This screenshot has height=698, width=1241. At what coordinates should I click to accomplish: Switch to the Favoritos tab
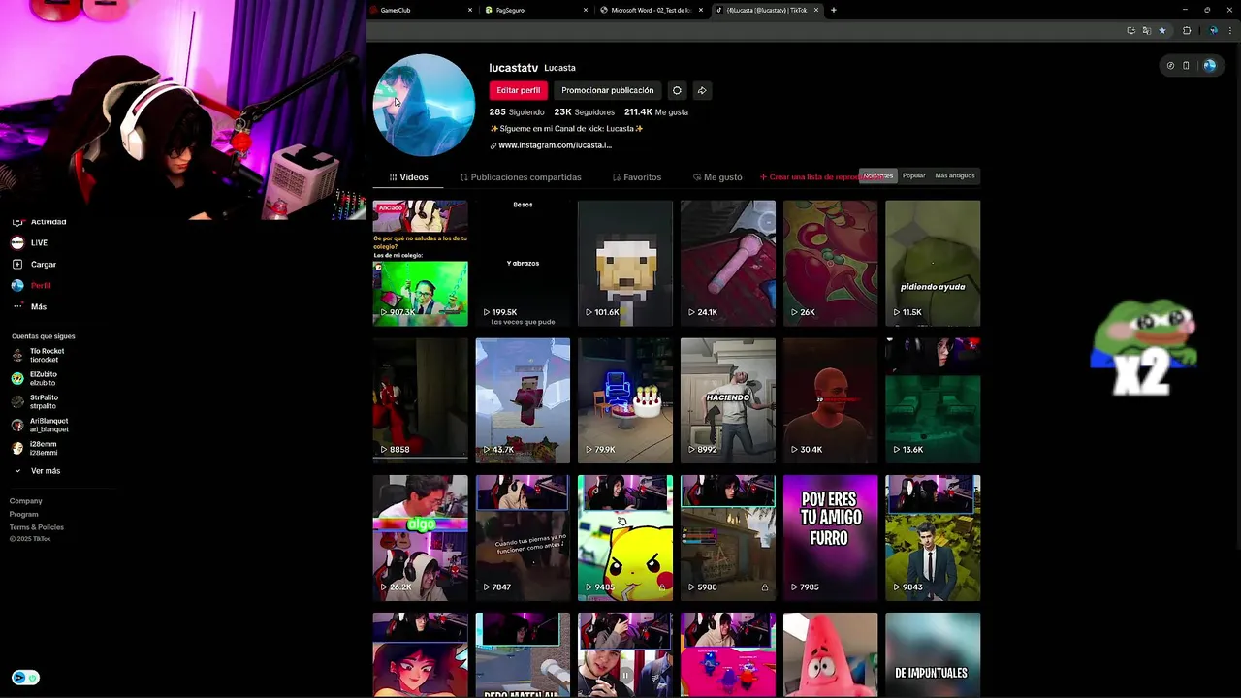[637, 177]
